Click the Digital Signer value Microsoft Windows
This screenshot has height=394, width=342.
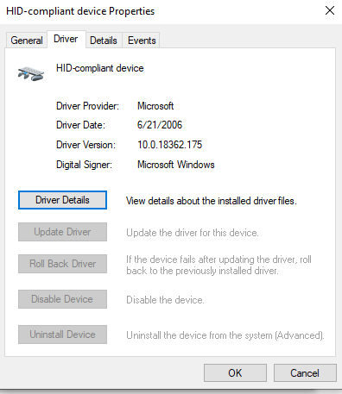tap(176, 165)
